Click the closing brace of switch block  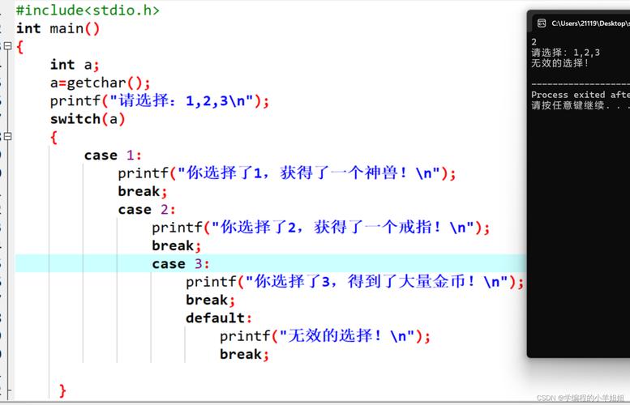62,390
